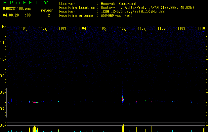Click the meteor count value 12
This screenshot has width=208, height=132.
coord(48,15)
